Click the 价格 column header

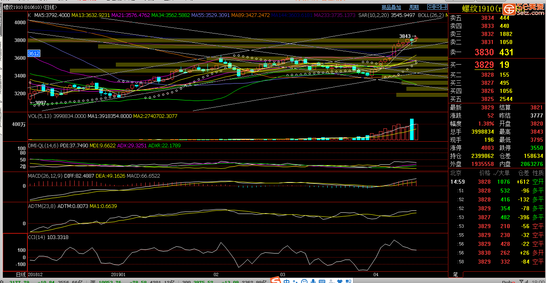(485, 173)
